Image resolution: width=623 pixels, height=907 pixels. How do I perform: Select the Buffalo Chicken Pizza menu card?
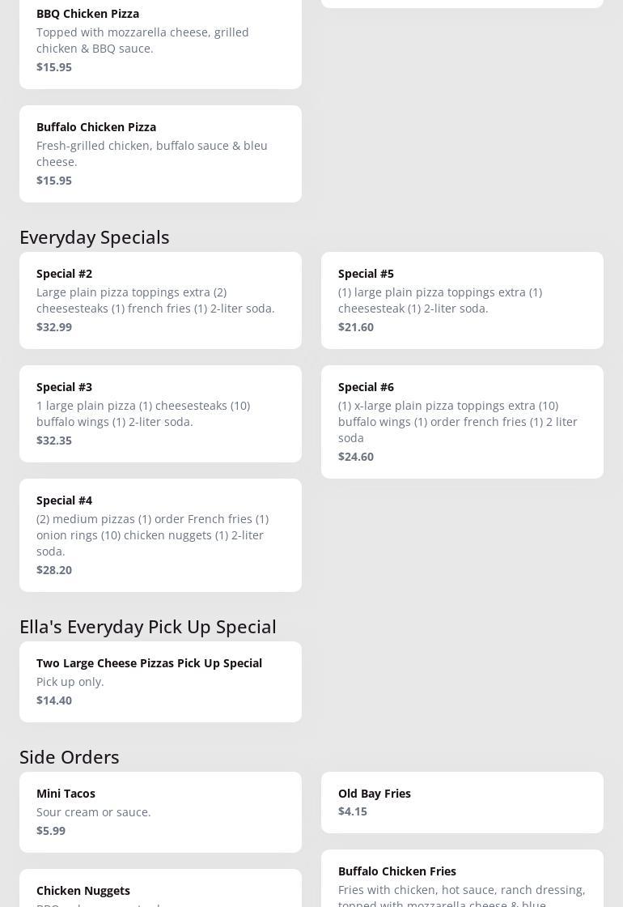tap(160, 153)
